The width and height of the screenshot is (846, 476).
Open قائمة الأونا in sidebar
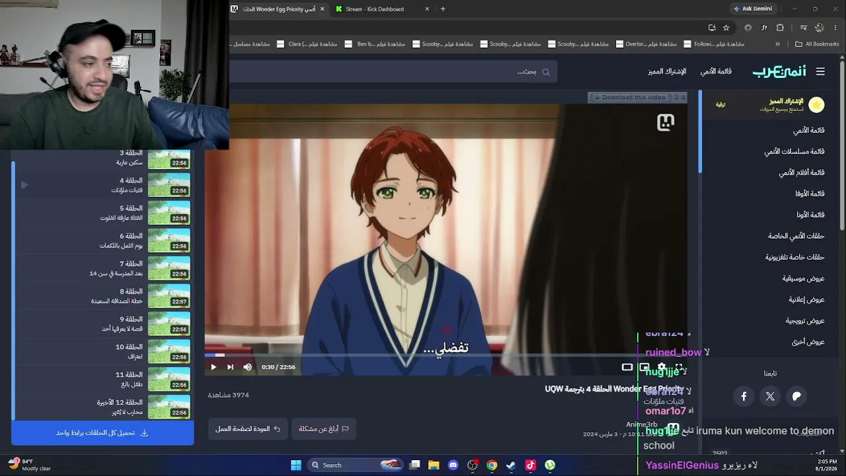point(810,215)
